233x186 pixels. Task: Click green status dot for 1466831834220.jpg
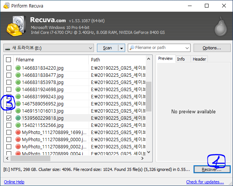tap(18, 68)
